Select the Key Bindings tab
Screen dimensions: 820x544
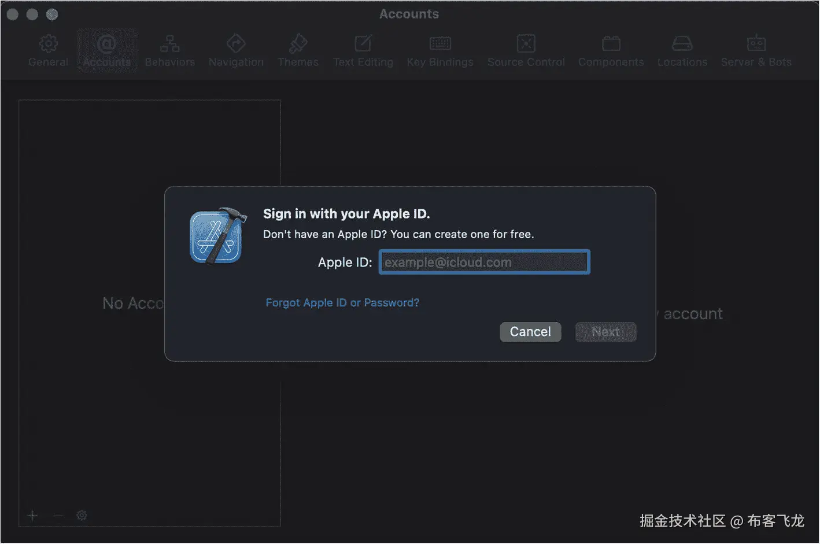(x=440, y=51)
